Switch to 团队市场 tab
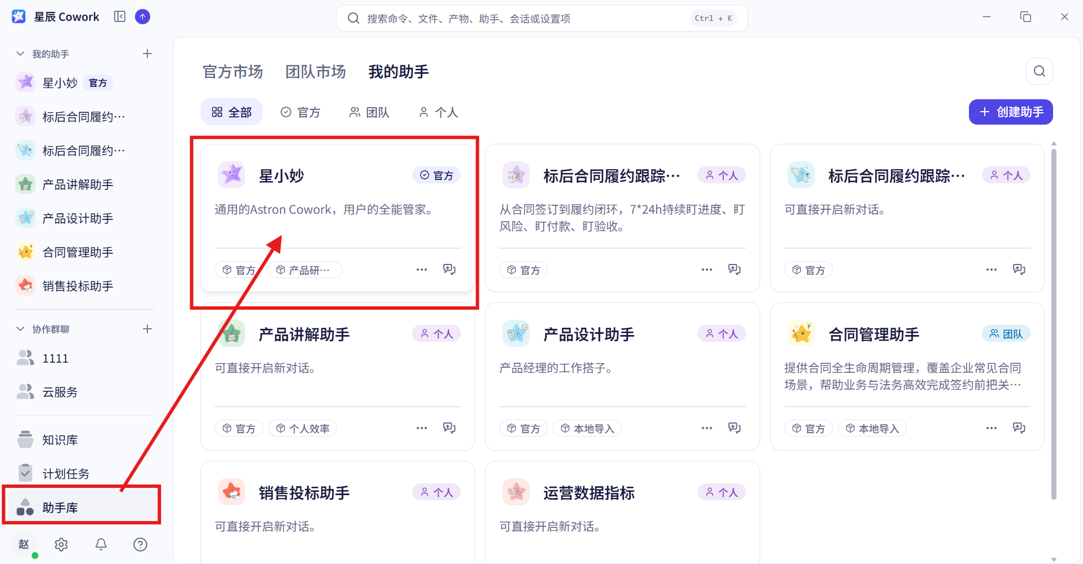Viewport: 1083px width, 564px height. (316, 72)
